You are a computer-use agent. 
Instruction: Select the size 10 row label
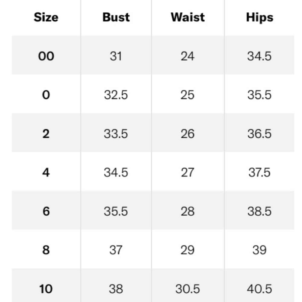point(46,289)
